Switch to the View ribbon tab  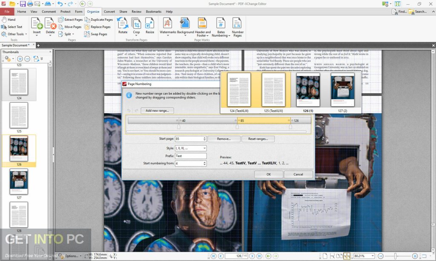point(34,11)
